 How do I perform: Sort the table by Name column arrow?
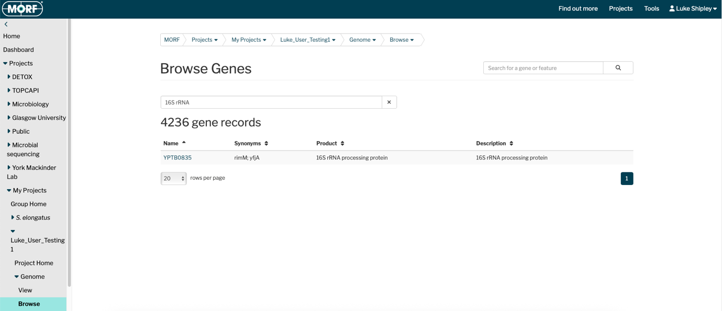(x=184, y=143)
